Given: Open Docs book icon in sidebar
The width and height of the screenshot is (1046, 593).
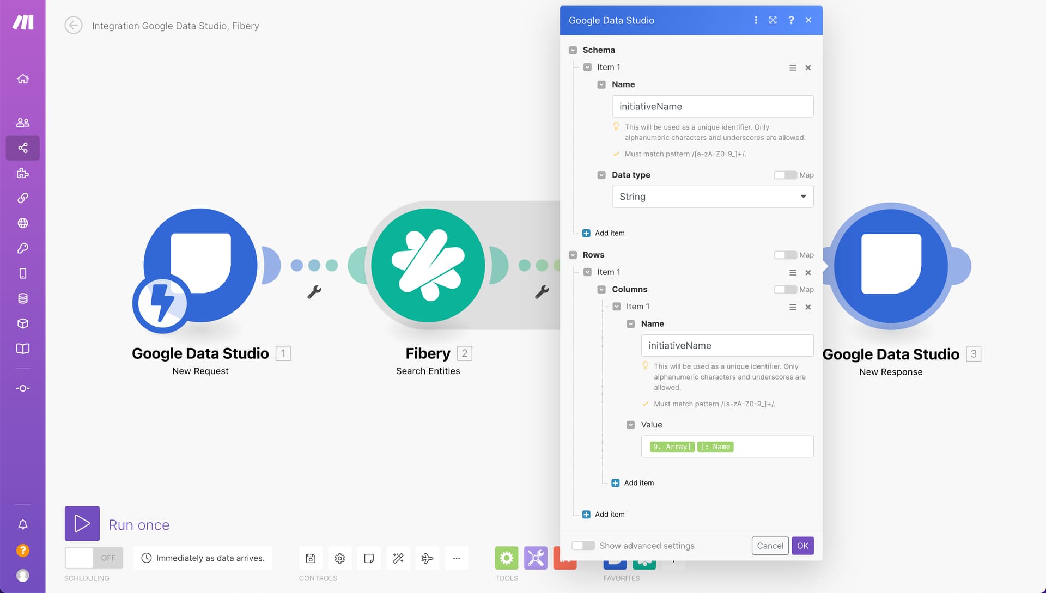Looking at the screenshot, I should coord(23,349).
